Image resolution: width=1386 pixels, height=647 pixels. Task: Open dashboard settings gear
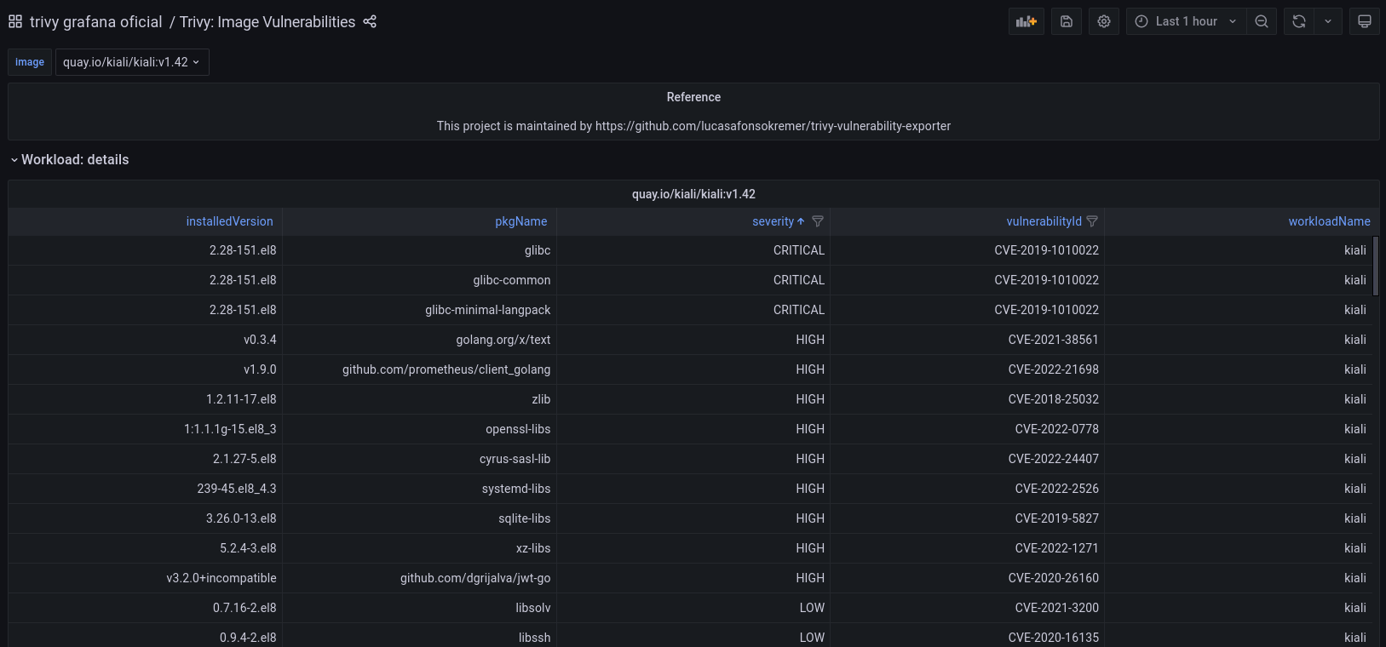pos(1104,22)
